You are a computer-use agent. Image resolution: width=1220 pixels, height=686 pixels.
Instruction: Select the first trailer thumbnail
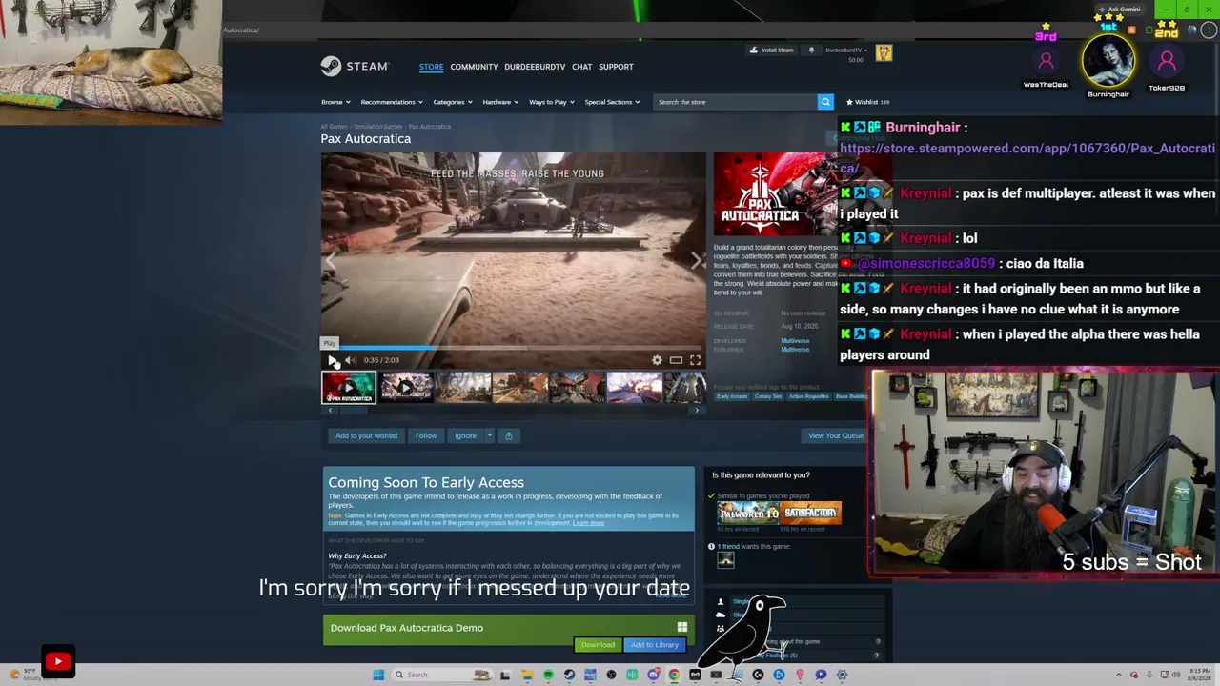(x=349, y=388)
